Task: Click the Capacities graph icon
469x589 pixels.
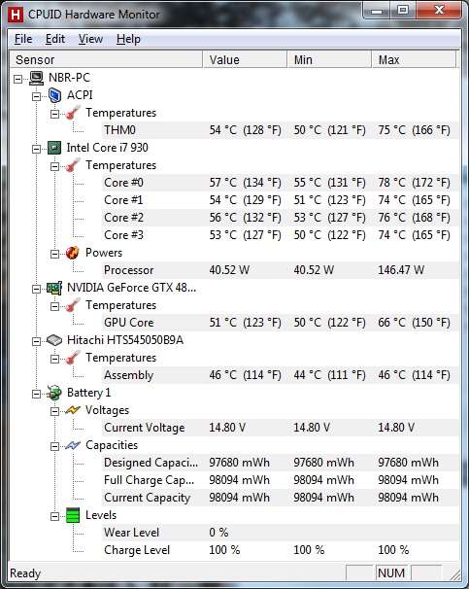Action: tap(73, 445)
